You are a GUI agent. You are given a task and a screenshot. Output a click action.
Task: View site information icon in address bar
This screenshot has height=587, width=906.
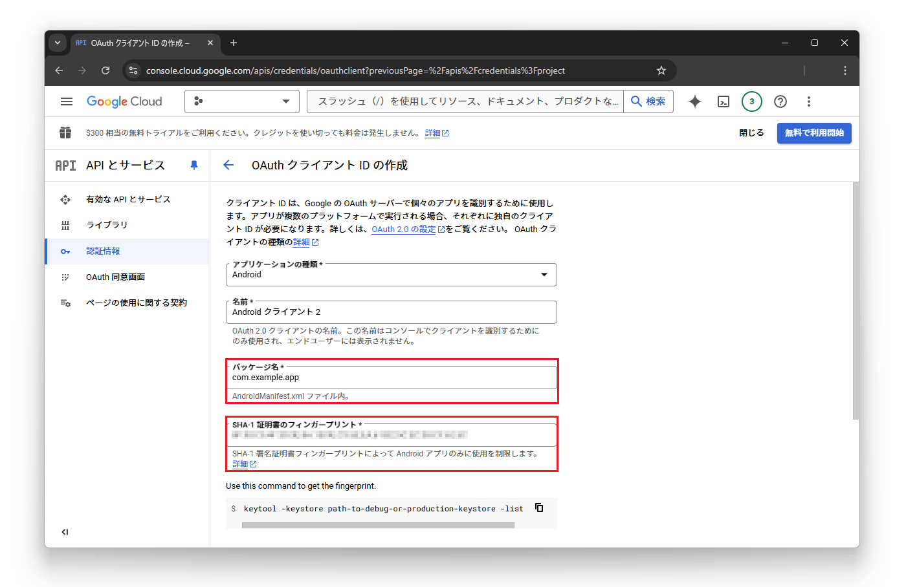(133, 70)
